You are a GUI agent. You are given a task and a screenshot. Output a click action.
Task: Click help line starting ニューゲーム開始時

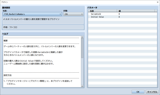(29, 64)
